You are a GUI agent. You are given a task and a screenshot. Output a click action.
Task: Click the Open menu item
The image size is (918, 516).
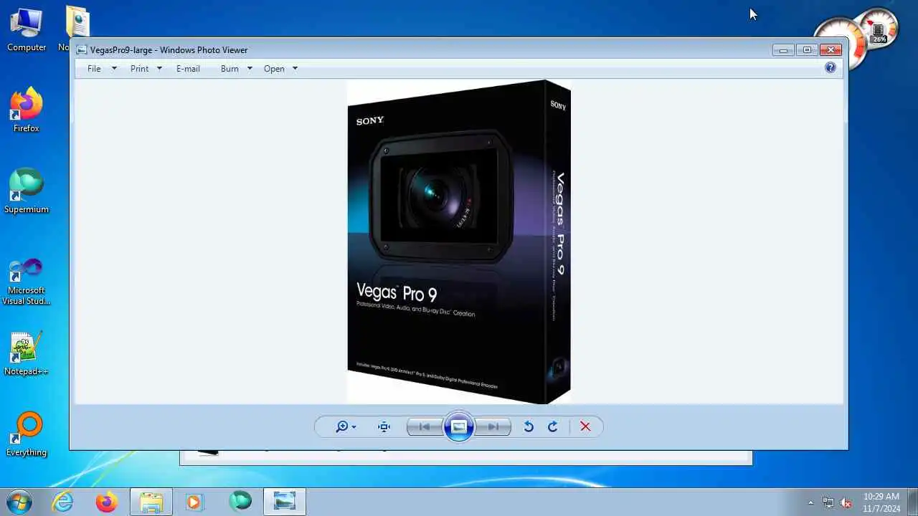coord(274,69)
